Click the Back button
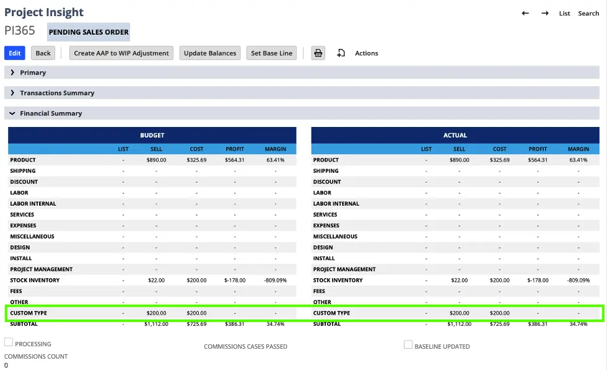 point(43,53)
